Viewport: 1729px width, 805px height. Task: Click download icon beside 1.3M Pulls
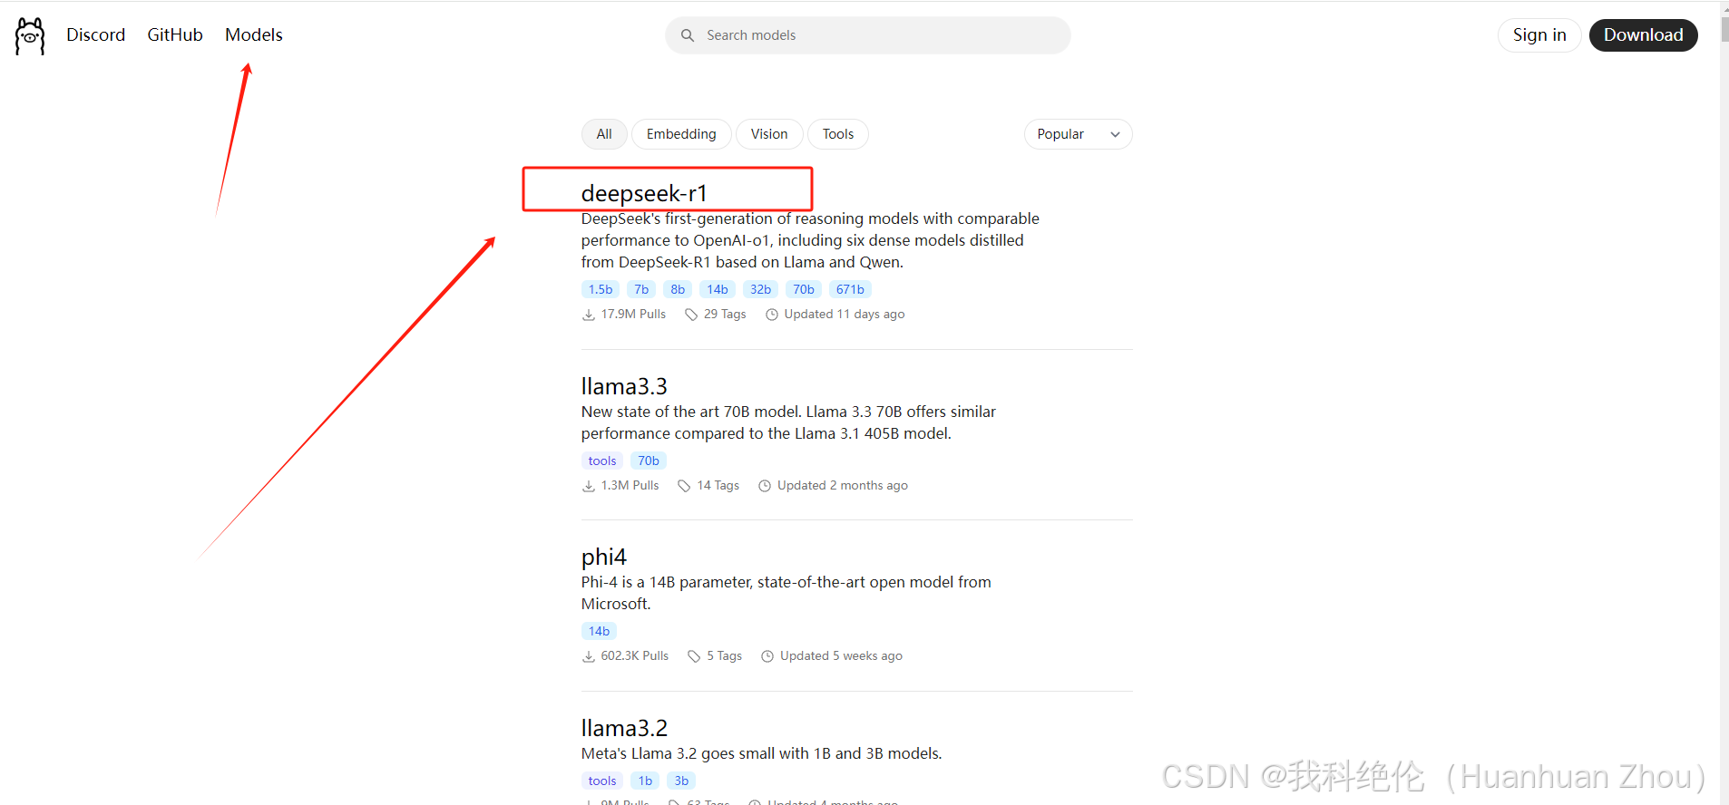[x=589, y=486]
